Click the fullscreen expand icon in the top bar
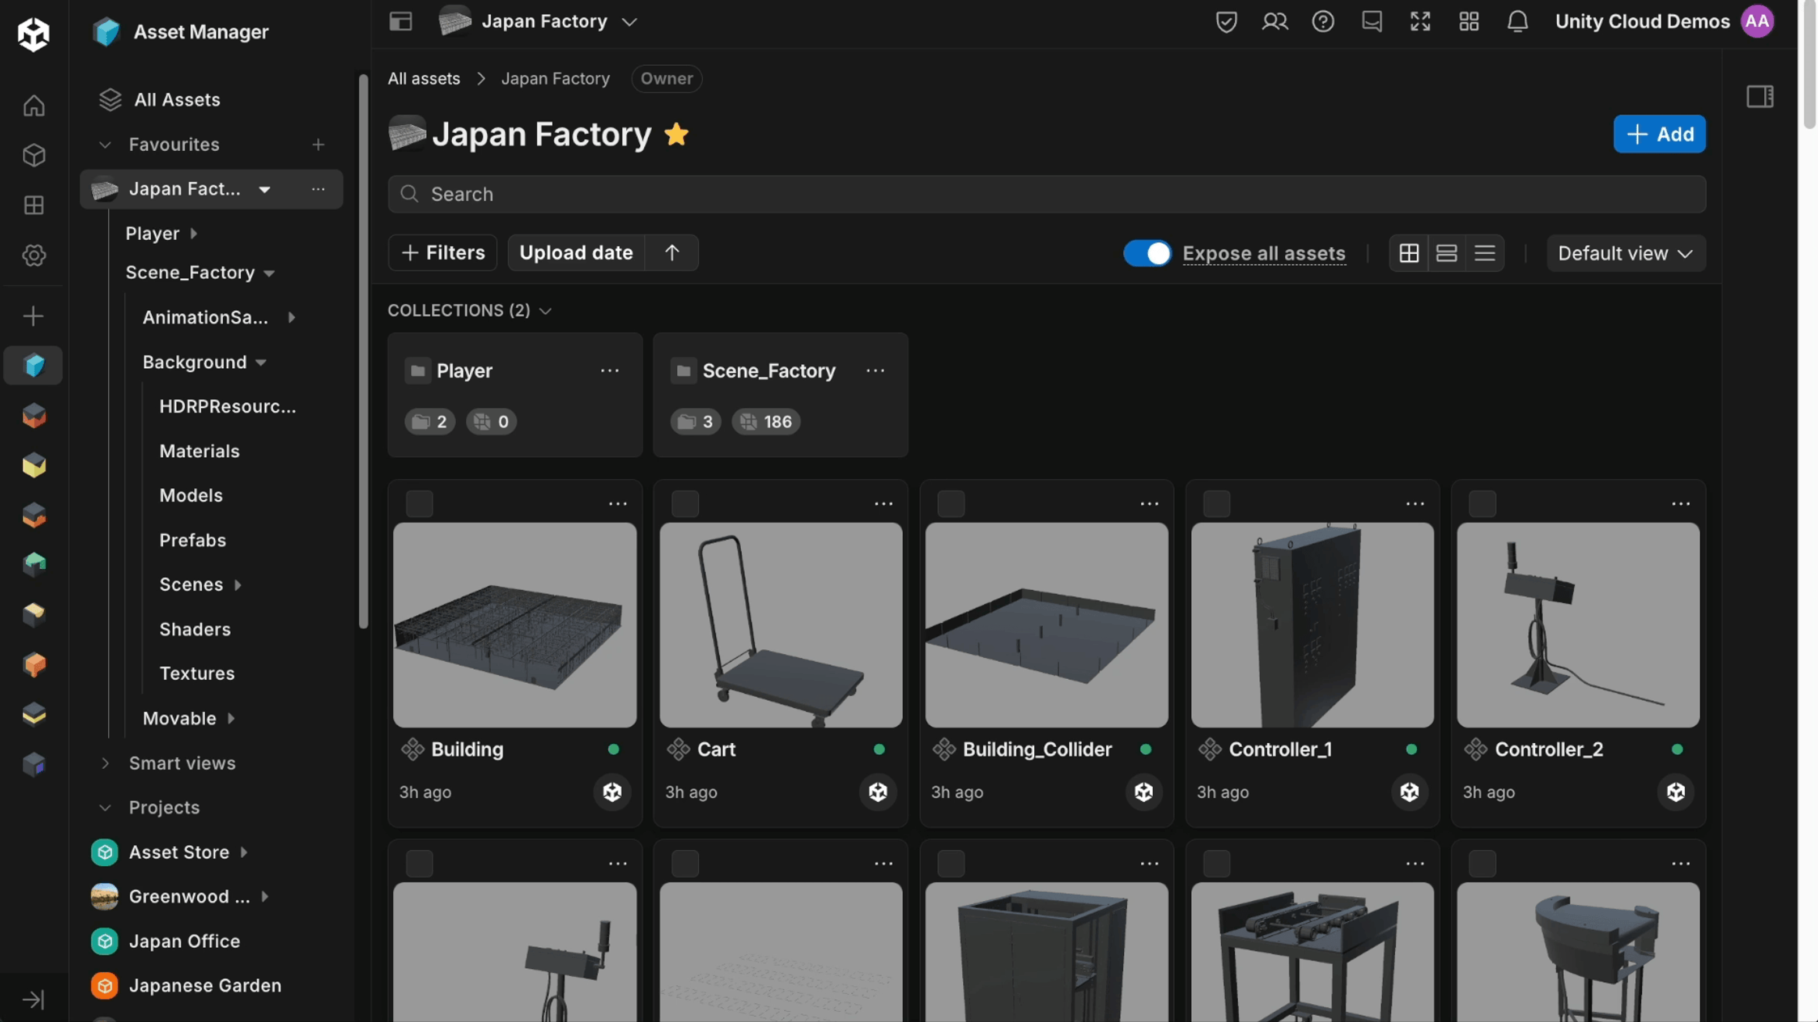The height and width of the screenshot is (1022, 1818). click(x=1421, y=22)
